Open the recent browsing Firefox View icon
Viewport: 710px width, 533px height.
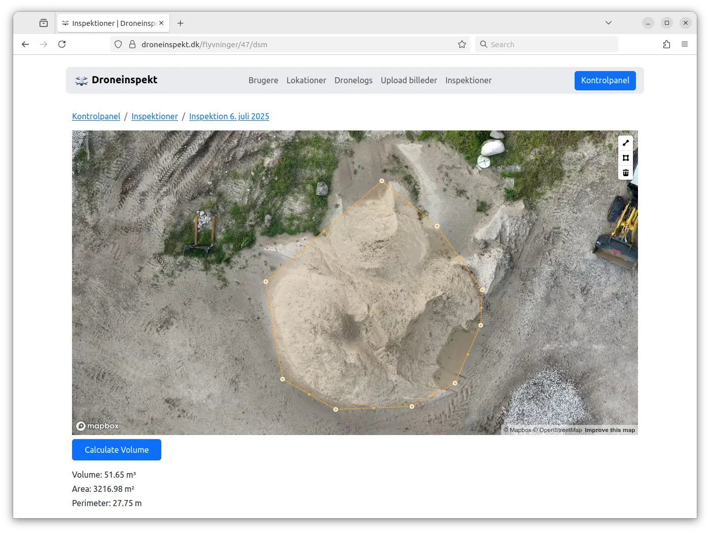(x=44, y=23)
